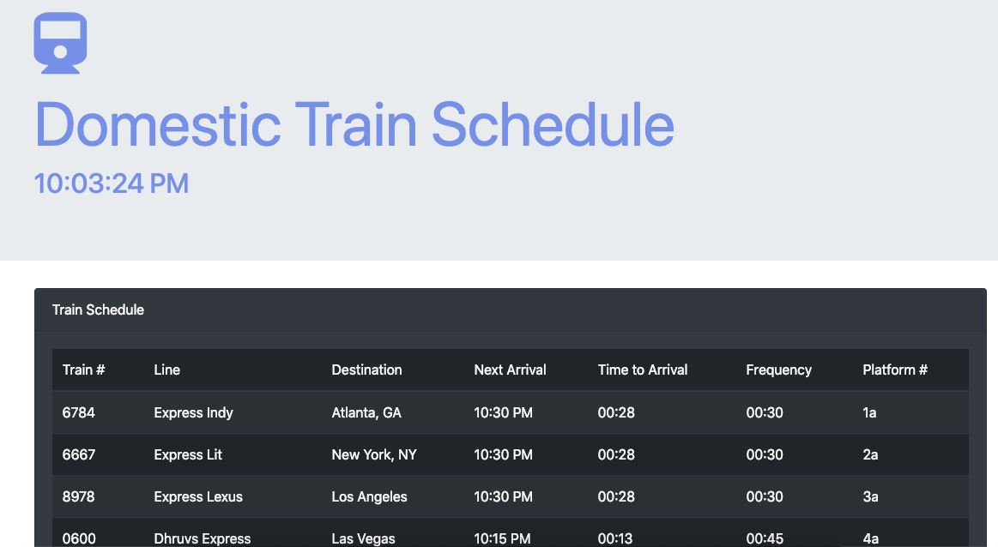Viewport: 998px width, 547px height.
Task: Select the Train # column header
Action: tap(83, 370)
